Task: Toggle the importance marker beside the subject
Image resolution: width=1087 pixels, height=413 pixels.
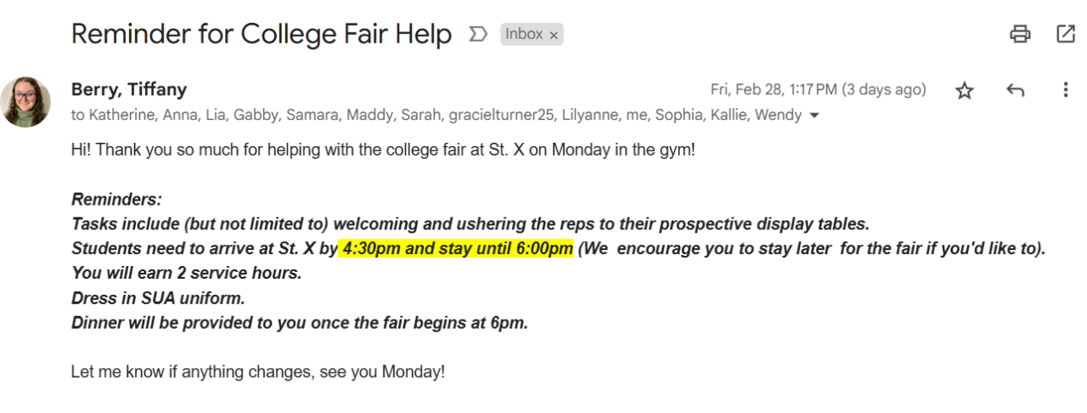Action: point(478,35)
